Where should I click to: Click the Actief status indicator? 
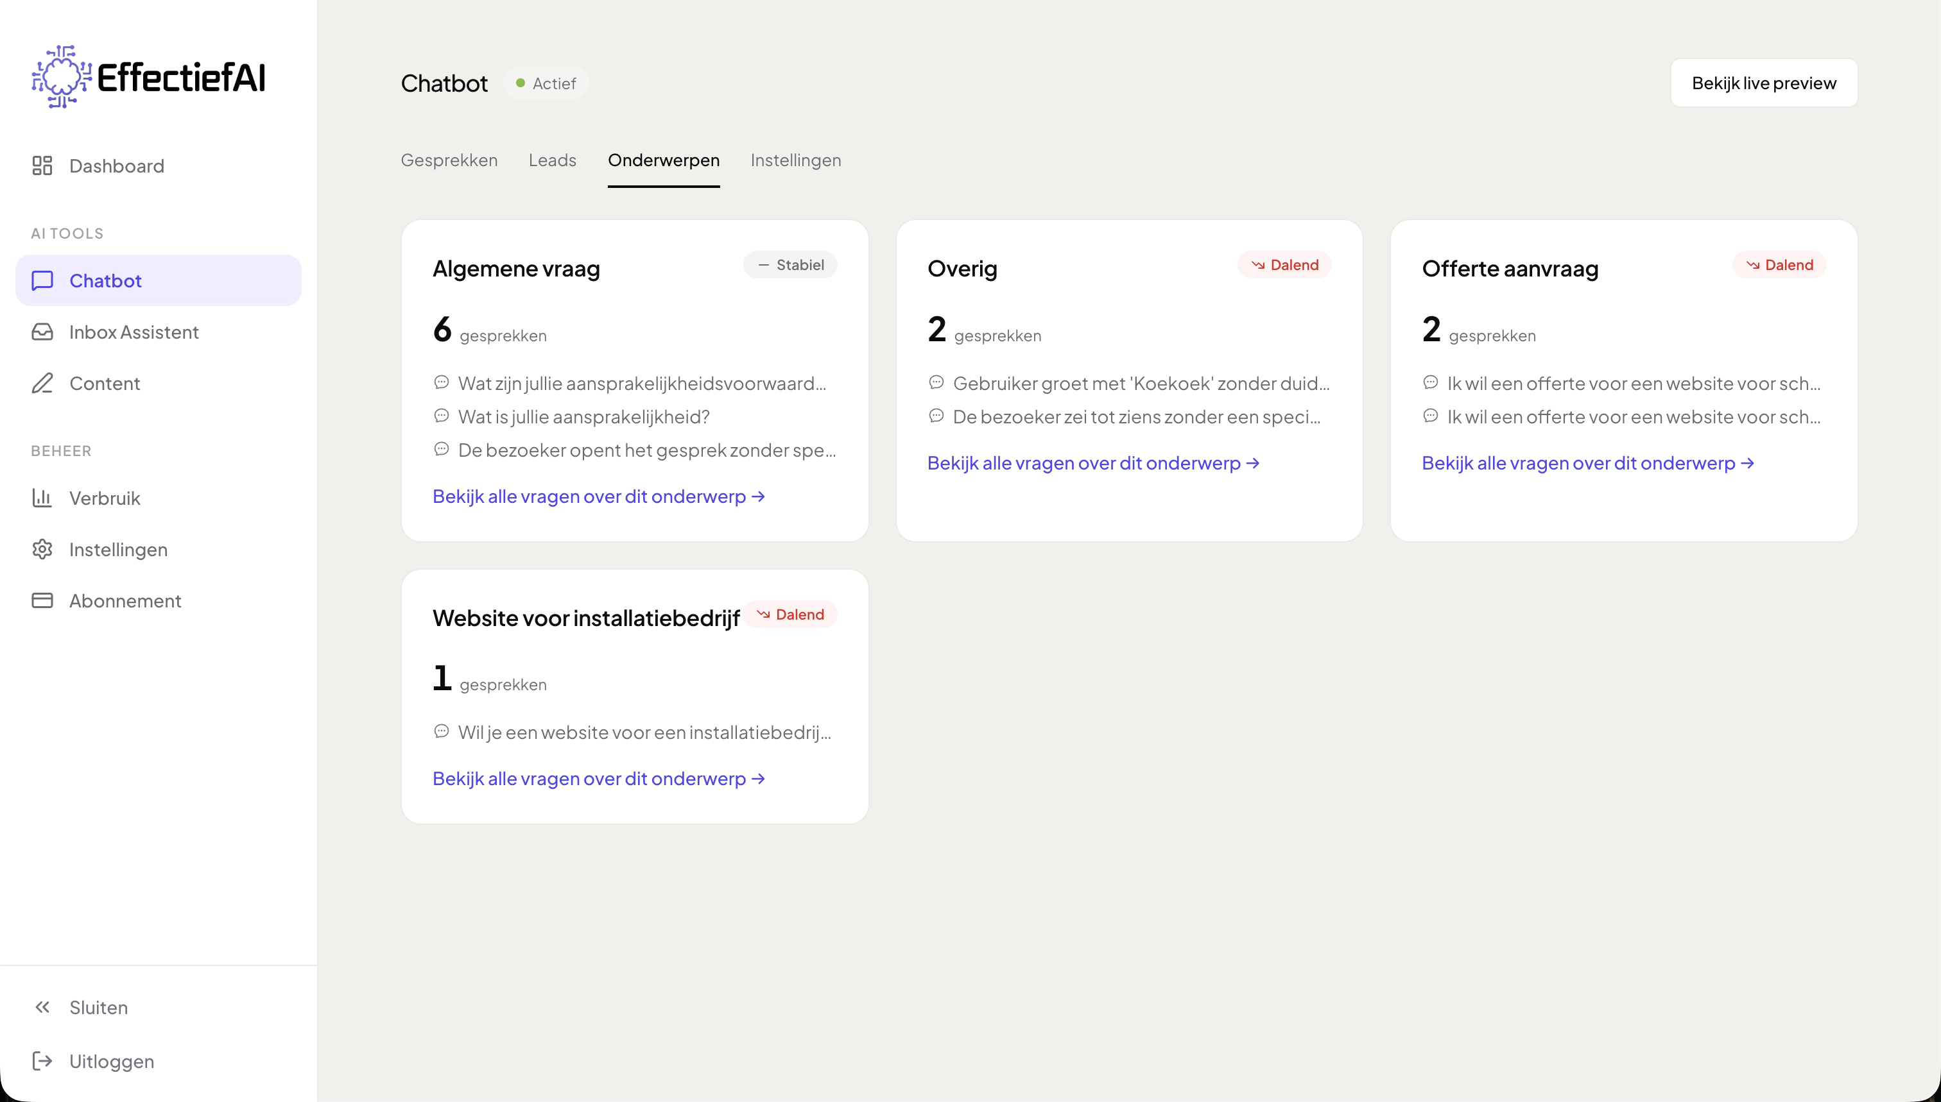pyautogui.click(x=546, y=83)
